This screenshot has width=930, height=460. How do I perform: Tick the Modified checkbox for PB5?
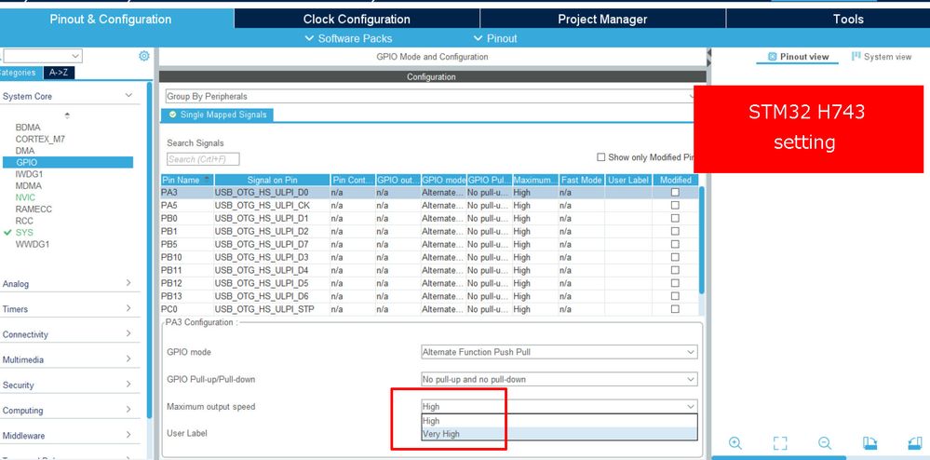[x=675, y=245]
